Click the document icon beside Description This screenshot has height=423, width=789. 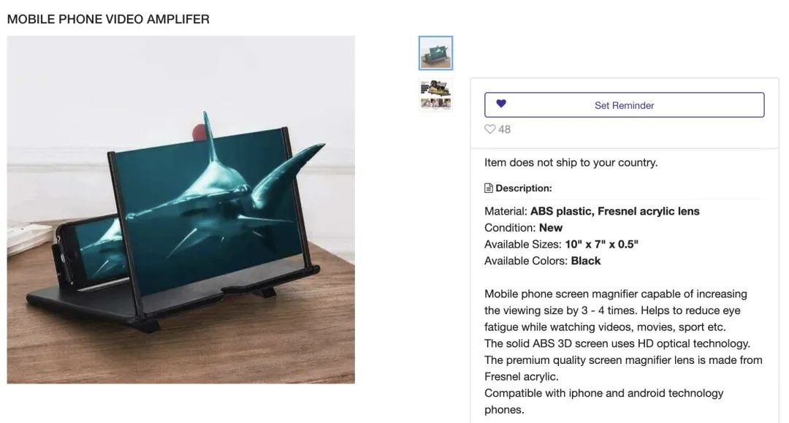point(489,188)
